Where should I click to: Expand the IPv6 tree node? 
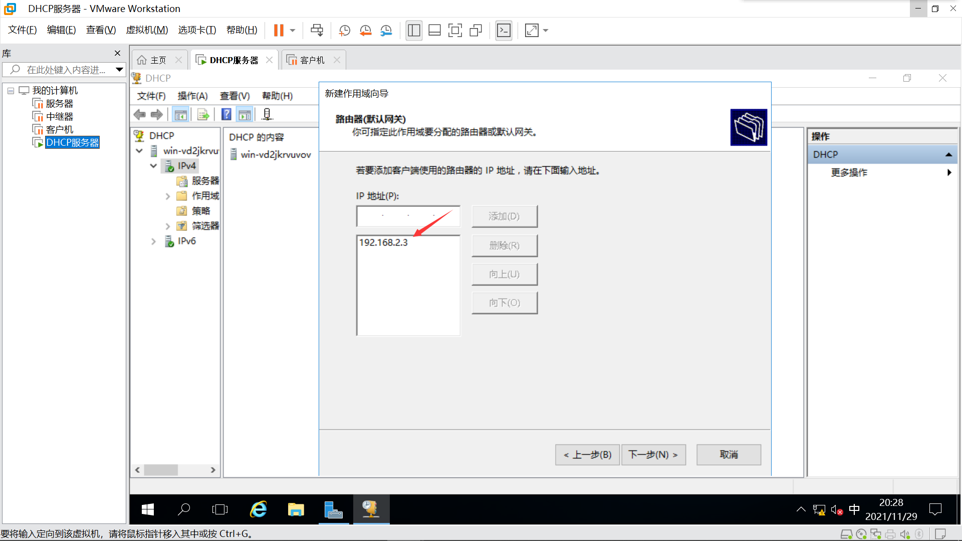tap(153, 241)
